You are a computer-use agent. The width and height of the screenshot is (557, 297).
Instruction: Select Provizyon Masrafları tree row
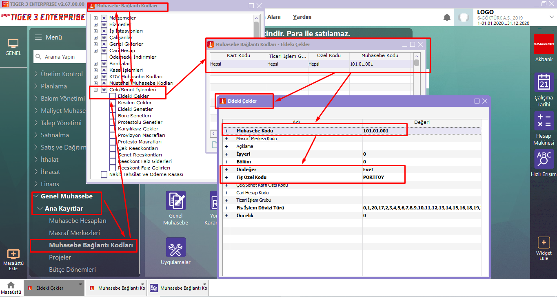(x=142, y=135)
